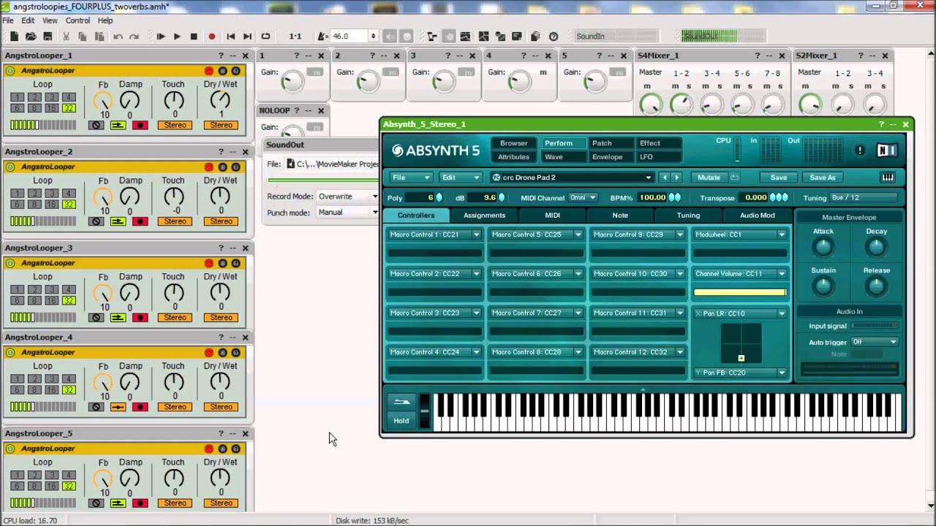This screenshot has width=936, height=526.
Task: Open the Absynth Browser view
Action: (x=513, y=143)
